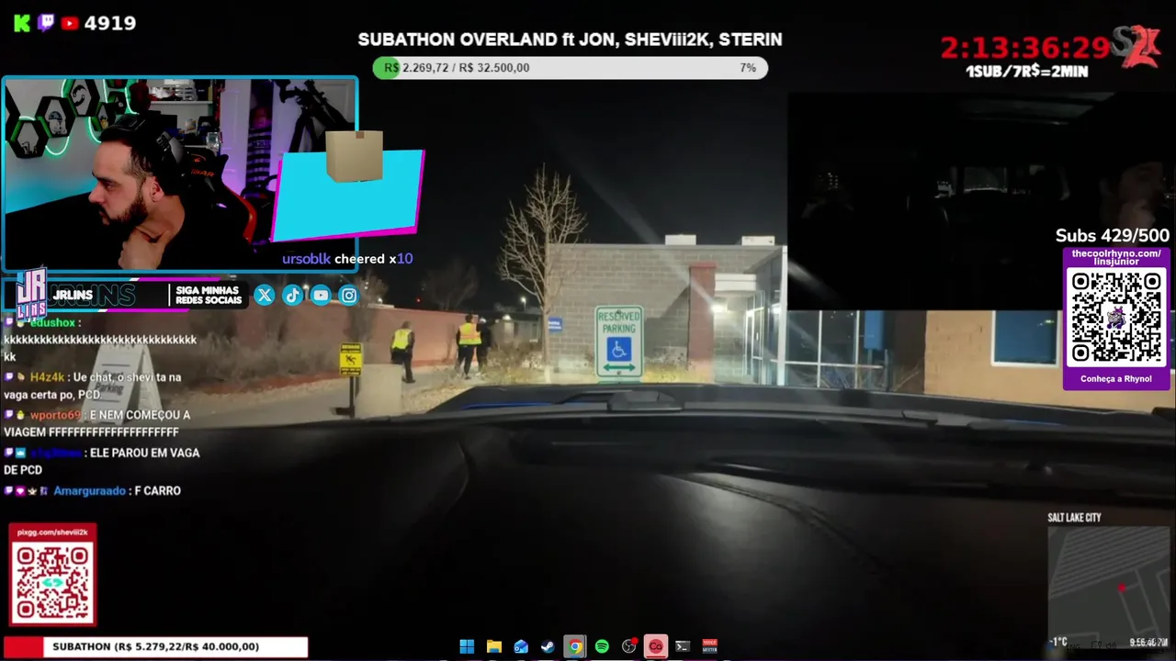The width and height of the screenshot is (1176, 661).
Task: Click the JRLINS name banner
Action: (x=73, y=295)
